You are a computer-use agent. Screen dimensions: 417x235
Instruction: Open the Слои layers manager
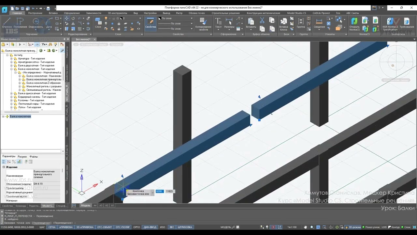click(x=98, y=23)
